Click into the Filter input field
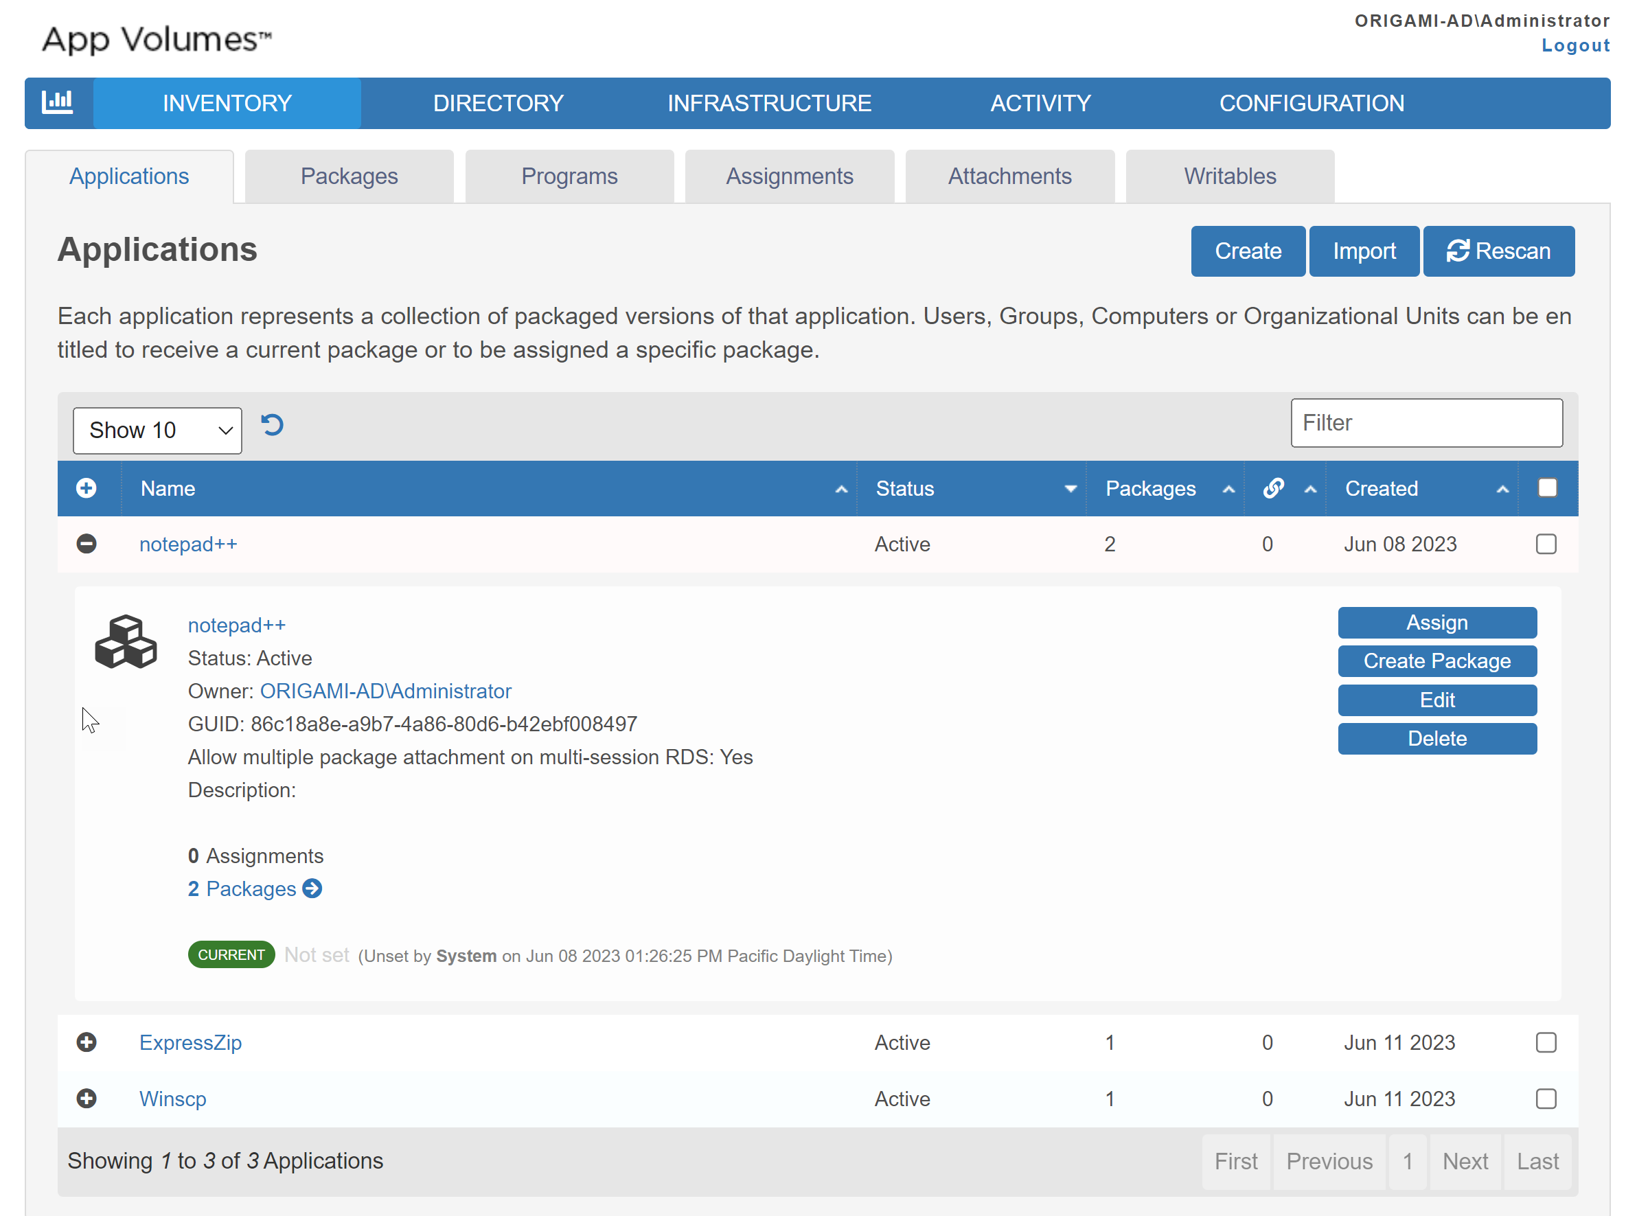This screenshot has height=1216, width=1626. pos(1426,423)
